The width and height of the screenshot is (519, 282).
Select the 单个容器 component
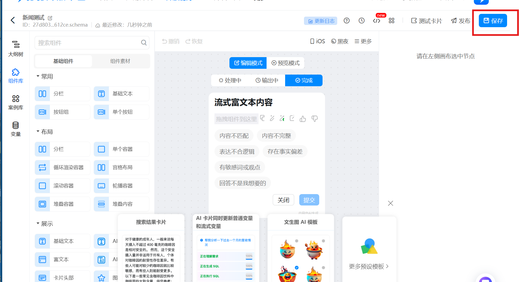[122, 149]
